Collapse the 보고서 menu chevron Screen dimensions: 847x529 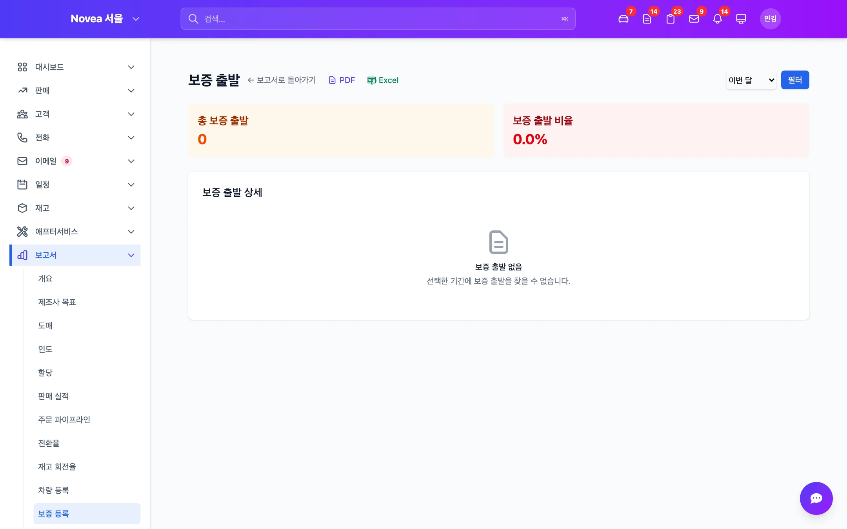point(131,255)
